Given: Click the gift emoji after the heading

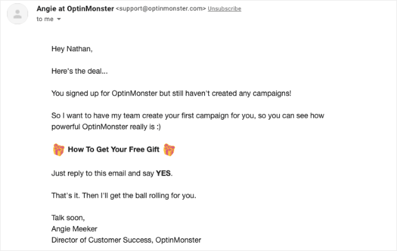Looking at the screenshot, I should (169, 150).
